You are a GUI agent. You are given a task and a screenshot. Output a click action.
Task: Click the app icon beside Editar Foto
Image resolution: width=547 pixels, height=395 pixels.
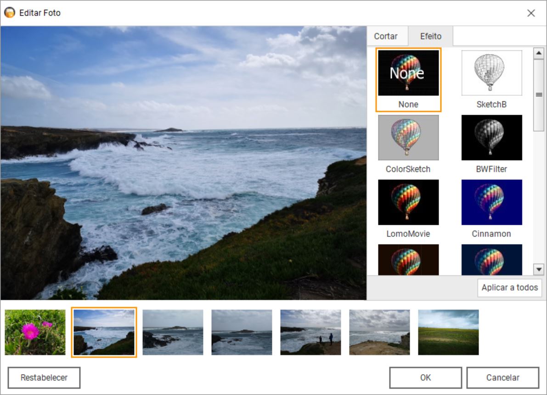[x=10, y=12]
